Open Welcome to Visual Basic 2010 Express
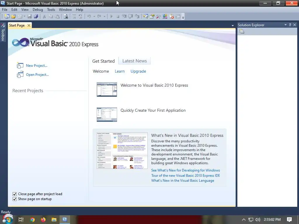Image resolution: width=299 pixels, height=224 pixels. [x=154, y=85]
